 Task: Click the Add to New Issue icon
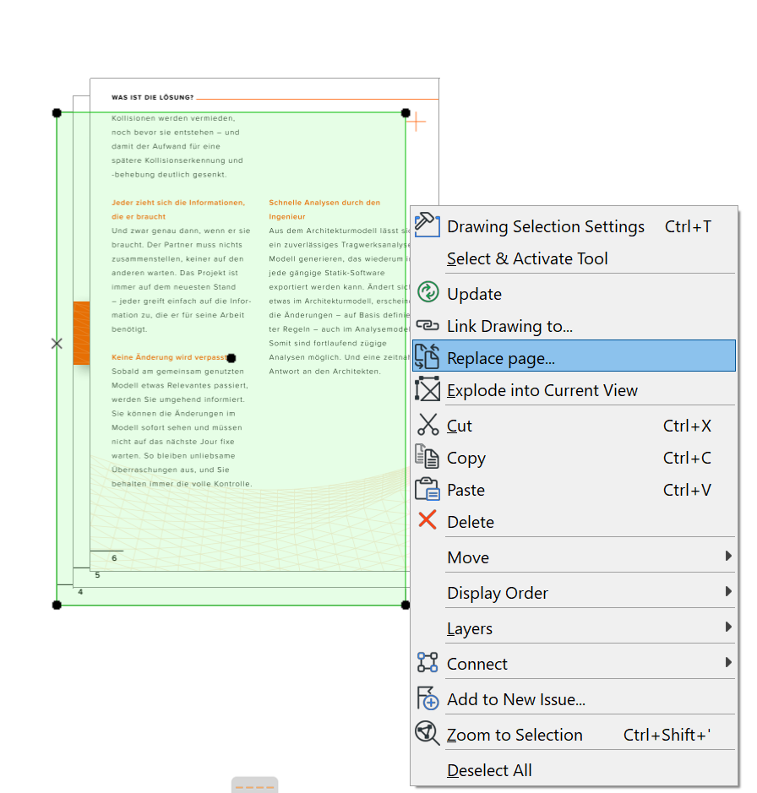point(427,698)
